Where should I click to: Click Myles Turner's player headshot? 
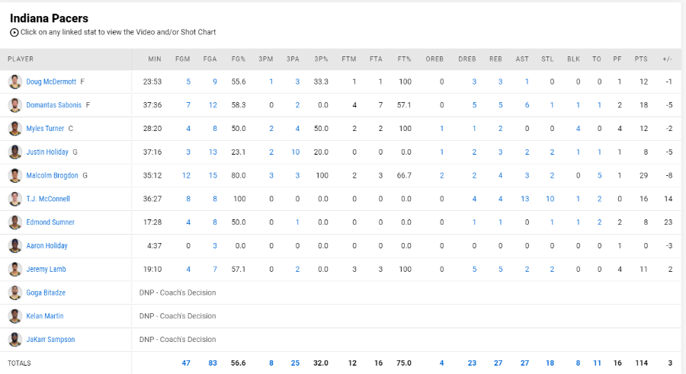pos(15,129)
